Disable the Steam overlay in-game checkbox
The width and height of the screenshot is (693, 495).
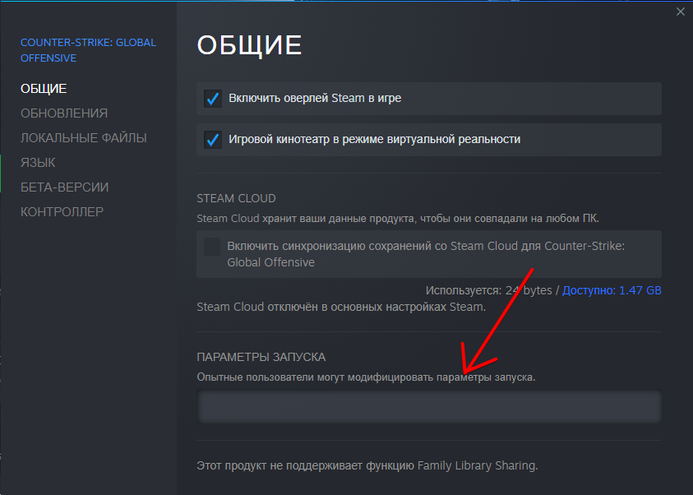(213, 99)
